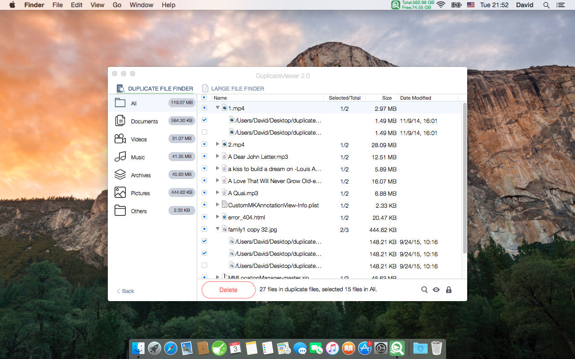Open System Preferences from the Dock
The width and height of the screenshot is (575, 359).
[x=381, y=348]
